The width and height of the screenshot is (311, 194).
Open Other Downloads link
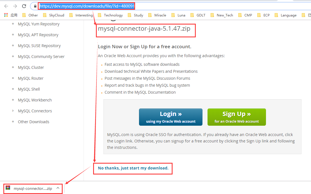34,122
